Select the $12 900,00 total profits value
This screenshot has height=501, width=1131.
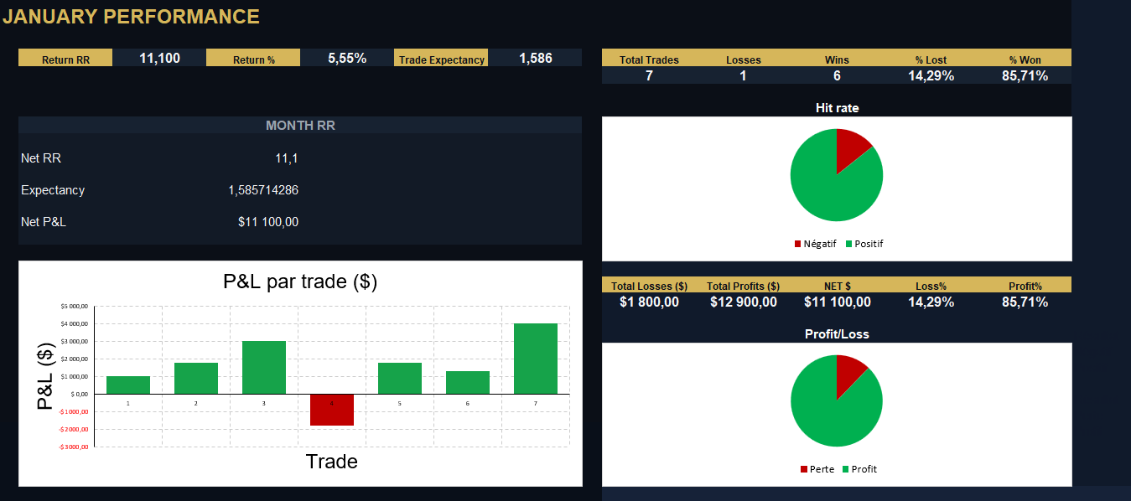(x=743, y=302)
